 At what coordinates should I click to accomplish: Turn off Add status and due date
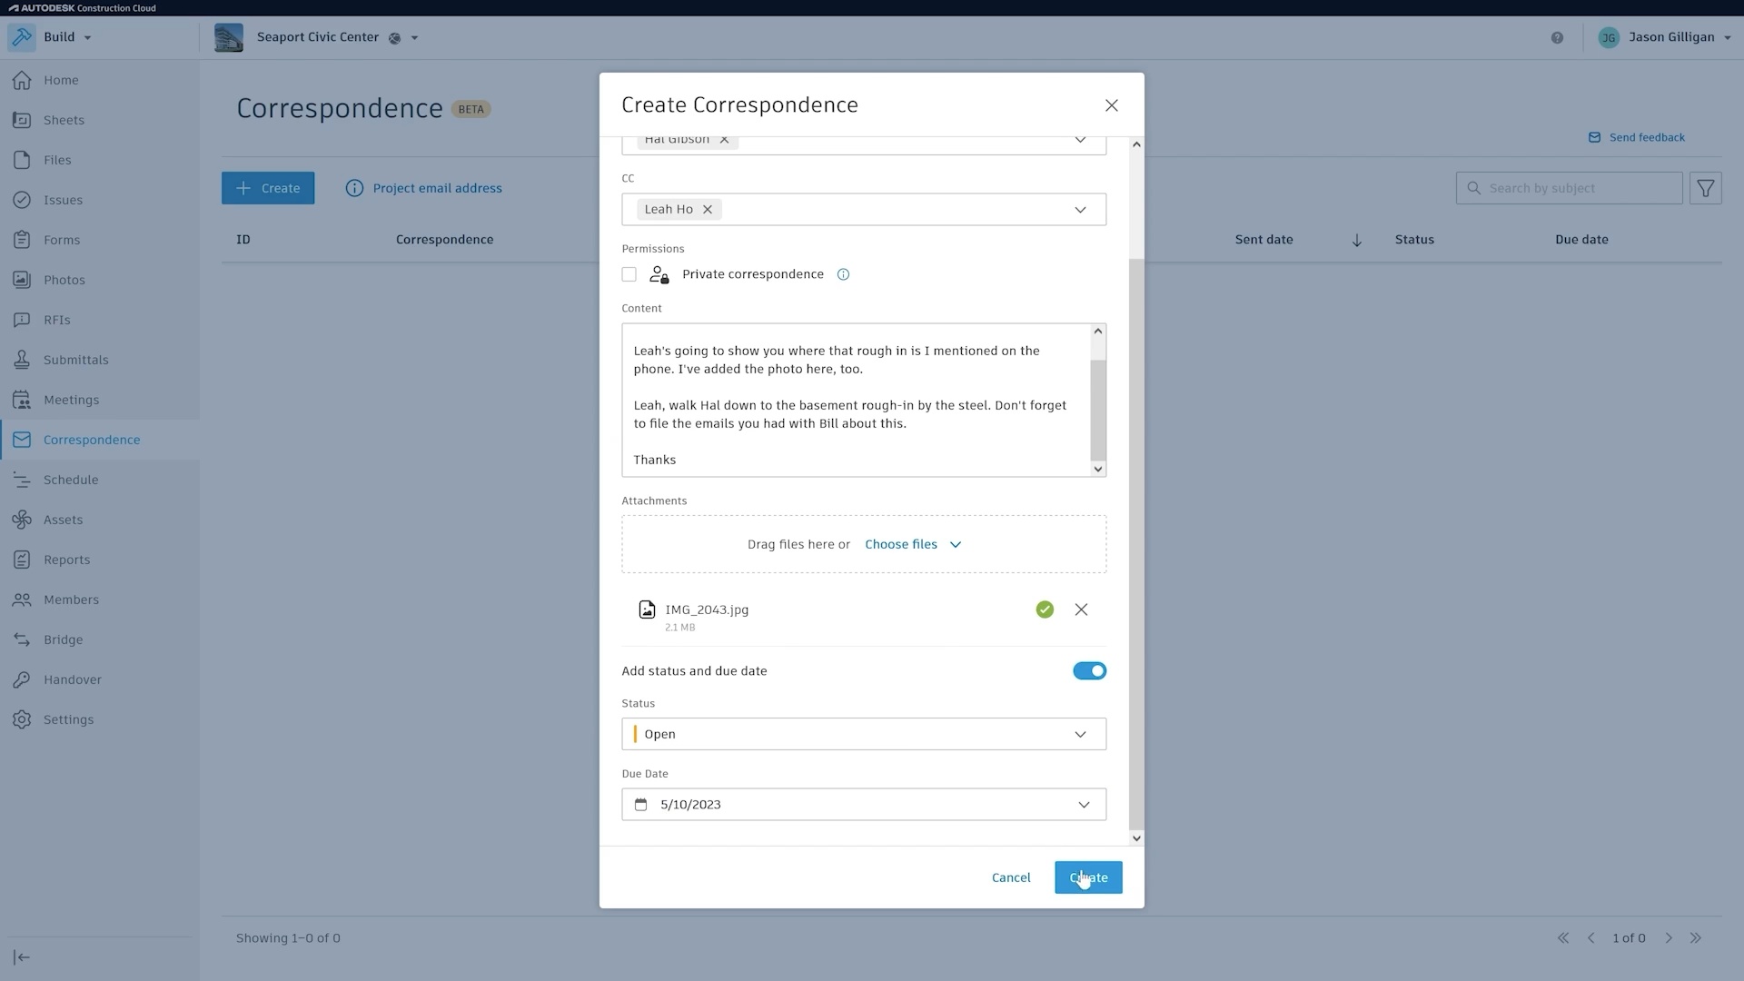[x=1089, y=670]
